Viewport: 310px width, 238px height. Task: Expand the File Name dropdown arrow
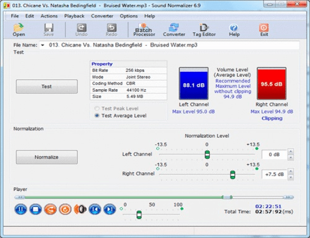pos(42,45)
